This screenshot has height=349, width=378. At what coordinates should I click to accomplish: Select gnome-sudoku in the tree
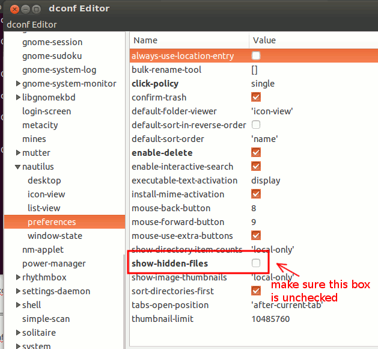coord(52,56)
